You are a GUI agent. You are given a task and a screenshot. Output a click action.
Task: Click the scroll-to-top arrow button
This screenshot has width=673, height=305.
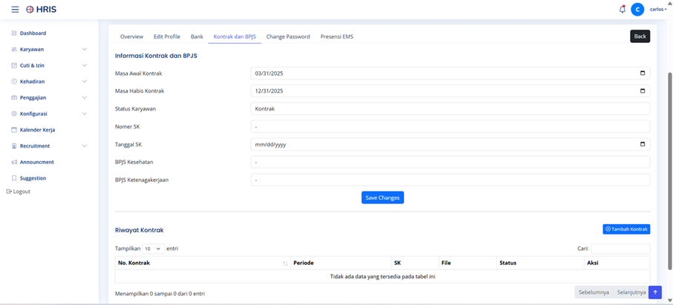pyautogui.click(x=655, y=292)
